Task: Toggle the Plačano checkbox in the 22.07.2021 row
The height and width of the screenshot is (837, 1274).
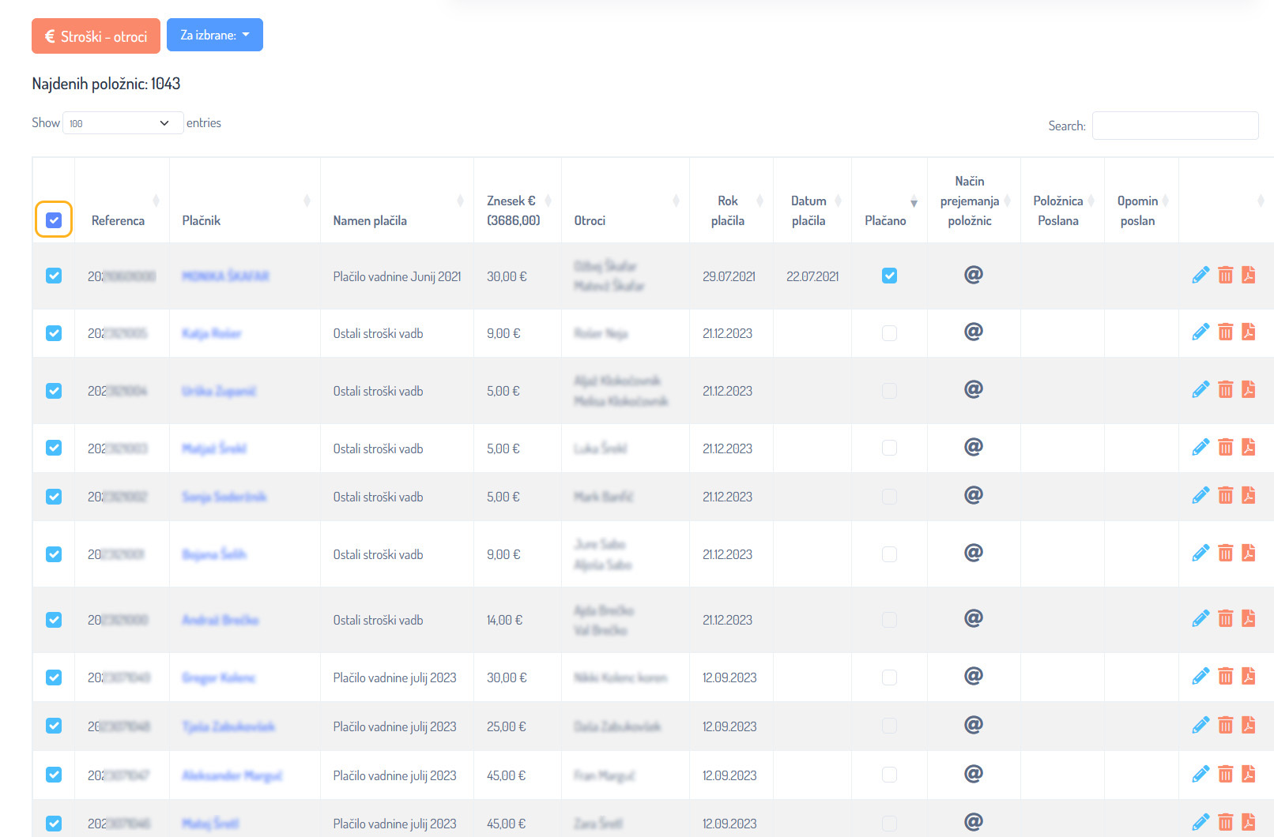Action: (889, 276)
